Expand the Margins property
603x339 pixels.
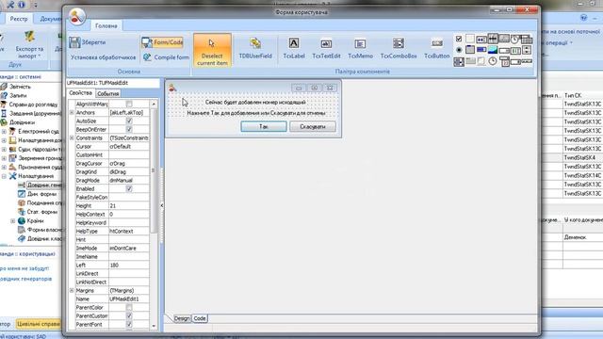pyautogui.click(x=72, y=291)
